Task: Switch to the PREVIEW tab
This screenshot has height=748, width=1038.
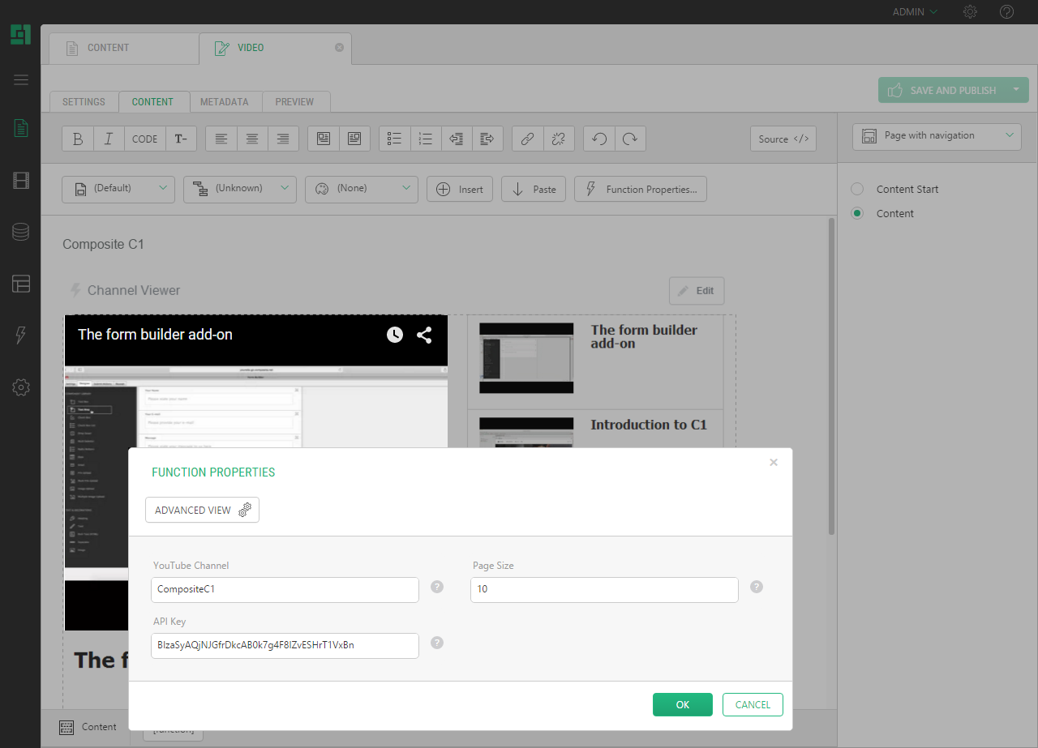Action: pos(294,102)
